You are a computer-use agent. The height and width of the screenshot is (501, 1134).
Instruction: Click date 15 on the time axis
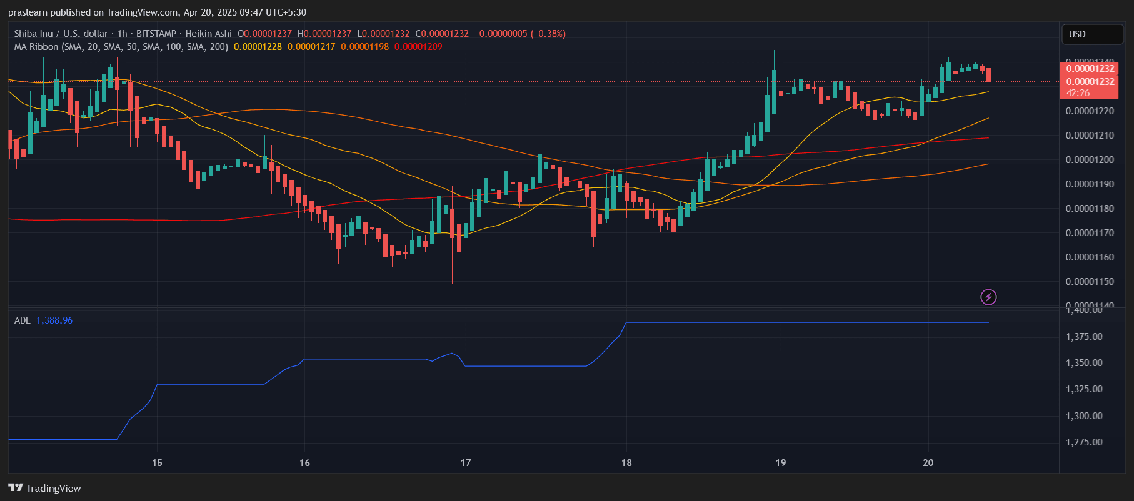(157, 463)
